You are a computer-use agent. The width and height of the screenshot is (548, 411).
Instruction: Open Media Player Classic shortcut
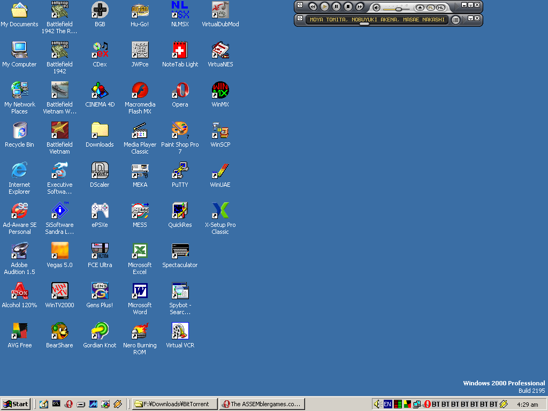tap(140, 138)
